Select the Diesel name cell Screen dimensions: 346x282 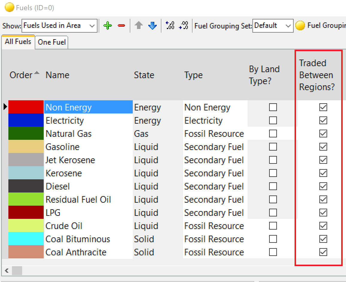point(89,187)
